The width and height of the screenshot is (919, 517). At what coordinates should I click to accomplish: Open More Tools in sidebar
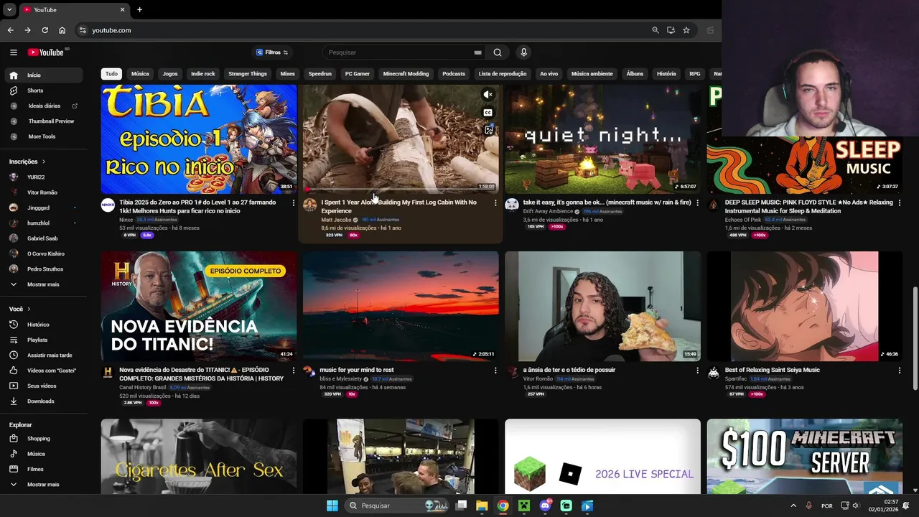click(x=42, y=136)
